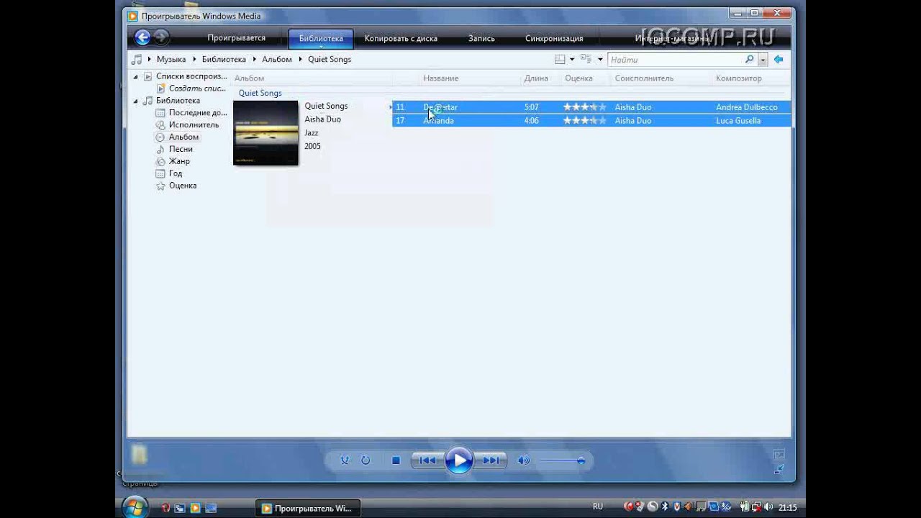Sort by the Альбом column header
Image resolution: width=921 pixels, height=518 pixels.
tap(249, 78)
